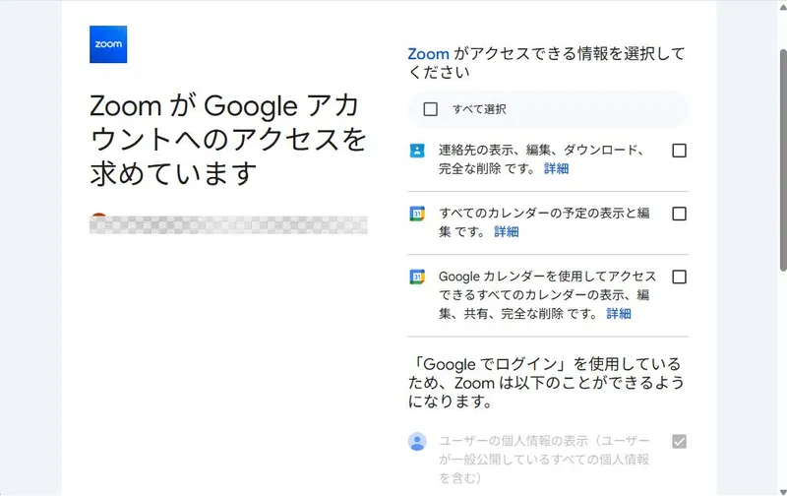This screenshot has height=496, width=787.
Task: Click the blurred account email field
Action: coord(236,224)
